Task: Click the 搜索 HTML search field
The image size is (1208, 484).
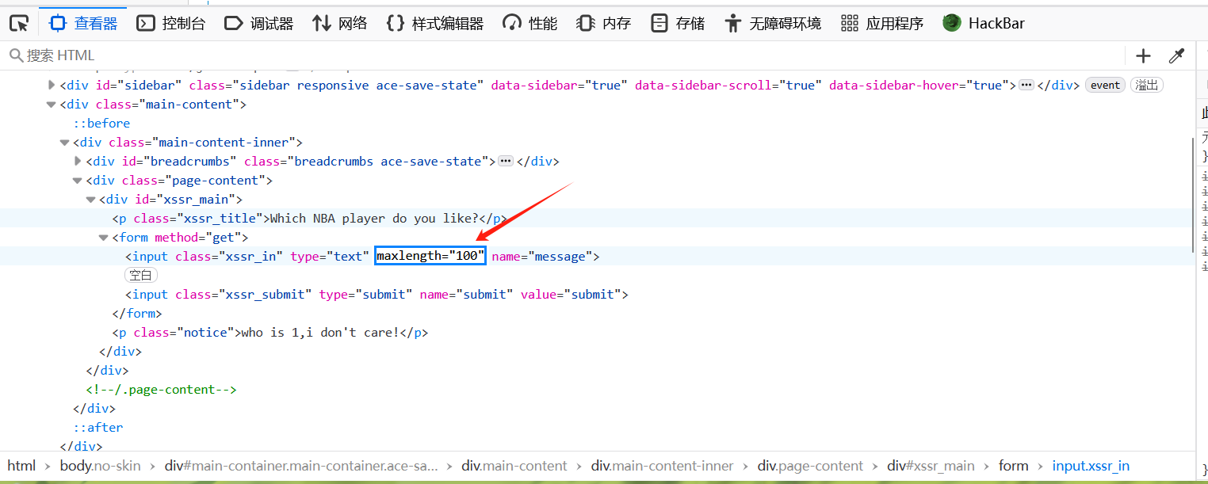Action: tap(563, 55)
